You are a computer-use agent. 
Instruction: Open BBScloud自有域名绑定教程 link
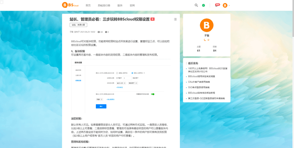pyautogui.click(x=202, y=93)
